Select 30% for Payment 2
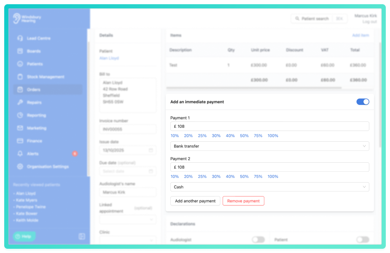The image size is (390, 253). point(216,176)
